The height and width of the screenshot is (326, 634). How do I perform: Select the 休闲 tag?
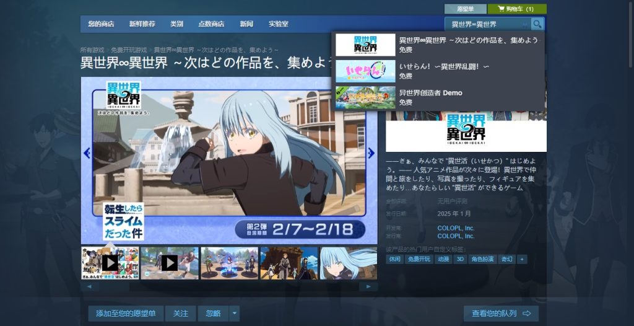[x=394, y=259]
